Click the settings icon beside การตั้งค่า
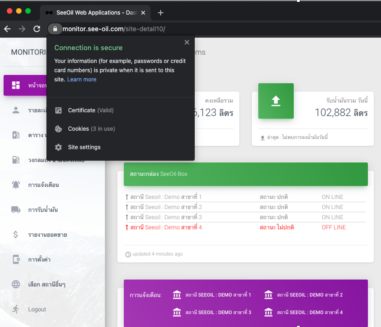Image resolution: width=381 pixels, height=327 pixels. point(16,259)
